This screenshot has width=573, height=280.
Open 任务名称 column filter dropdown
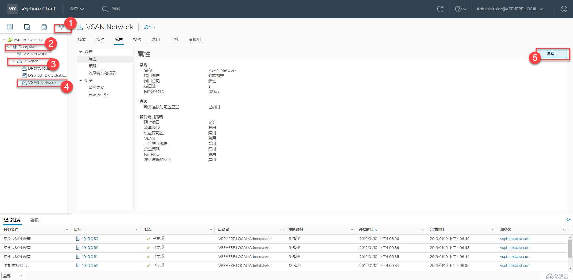[67, 230]
